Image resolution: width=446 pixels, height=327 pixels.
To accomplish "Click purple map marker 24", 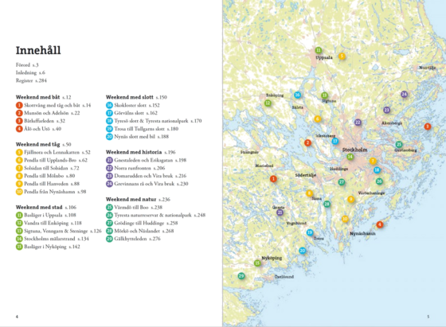I will coord(405,94).
